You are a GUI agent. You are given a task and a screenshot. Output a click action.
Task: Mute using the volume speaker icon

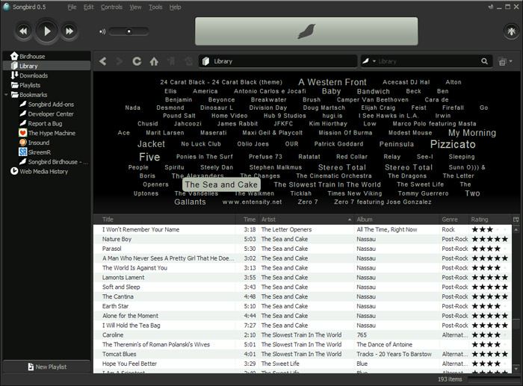coord(102,31)
